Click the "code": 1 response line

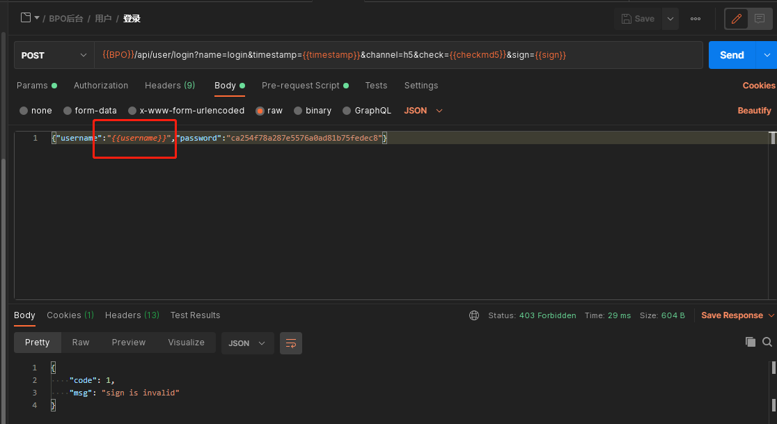[92, 380]
